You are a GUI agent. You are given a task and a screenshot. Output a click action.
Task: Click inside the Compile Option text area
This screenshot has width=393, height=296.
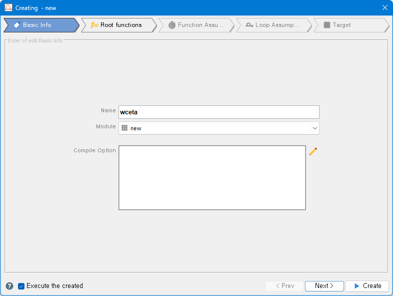[x=212, y=178]
